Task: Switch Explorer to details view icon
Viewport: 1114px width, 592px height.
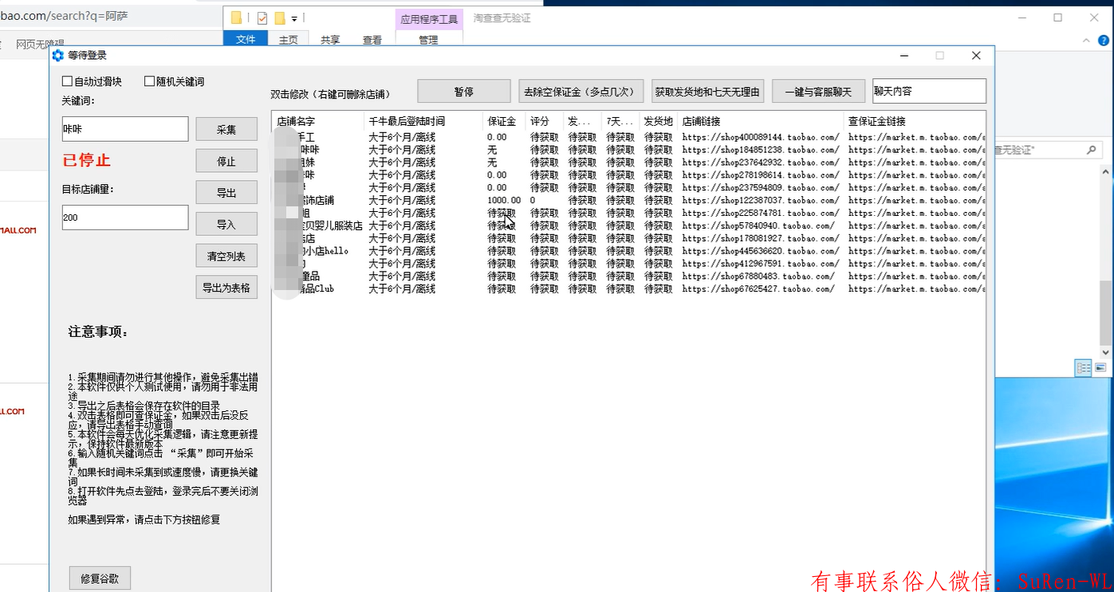Action: point(1084,367)
